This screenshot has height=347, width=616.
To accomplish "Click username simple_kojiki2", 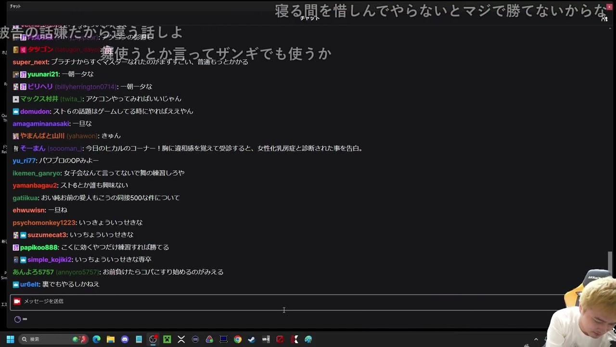I will tap(49, 260).
